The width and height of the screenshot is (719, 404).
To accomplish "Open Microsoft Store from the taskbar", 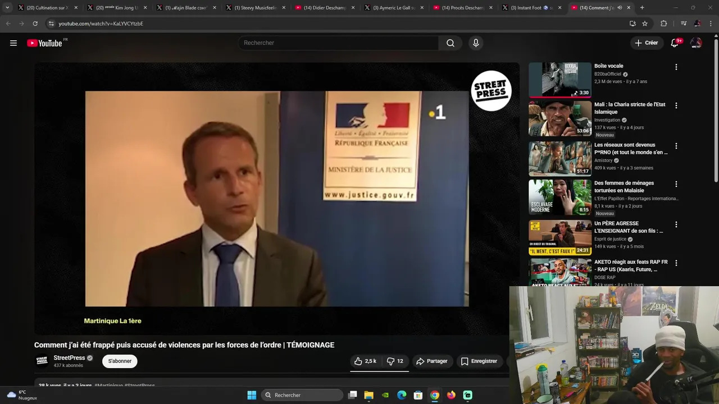I will coord(418,395).
